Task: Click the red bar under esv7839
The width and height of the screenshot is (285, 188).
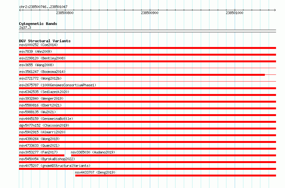Action: (x=147, y=55)
